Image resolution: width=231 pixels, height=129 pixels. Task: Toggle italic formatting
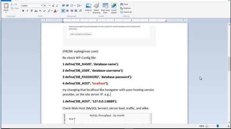[27, 11]
